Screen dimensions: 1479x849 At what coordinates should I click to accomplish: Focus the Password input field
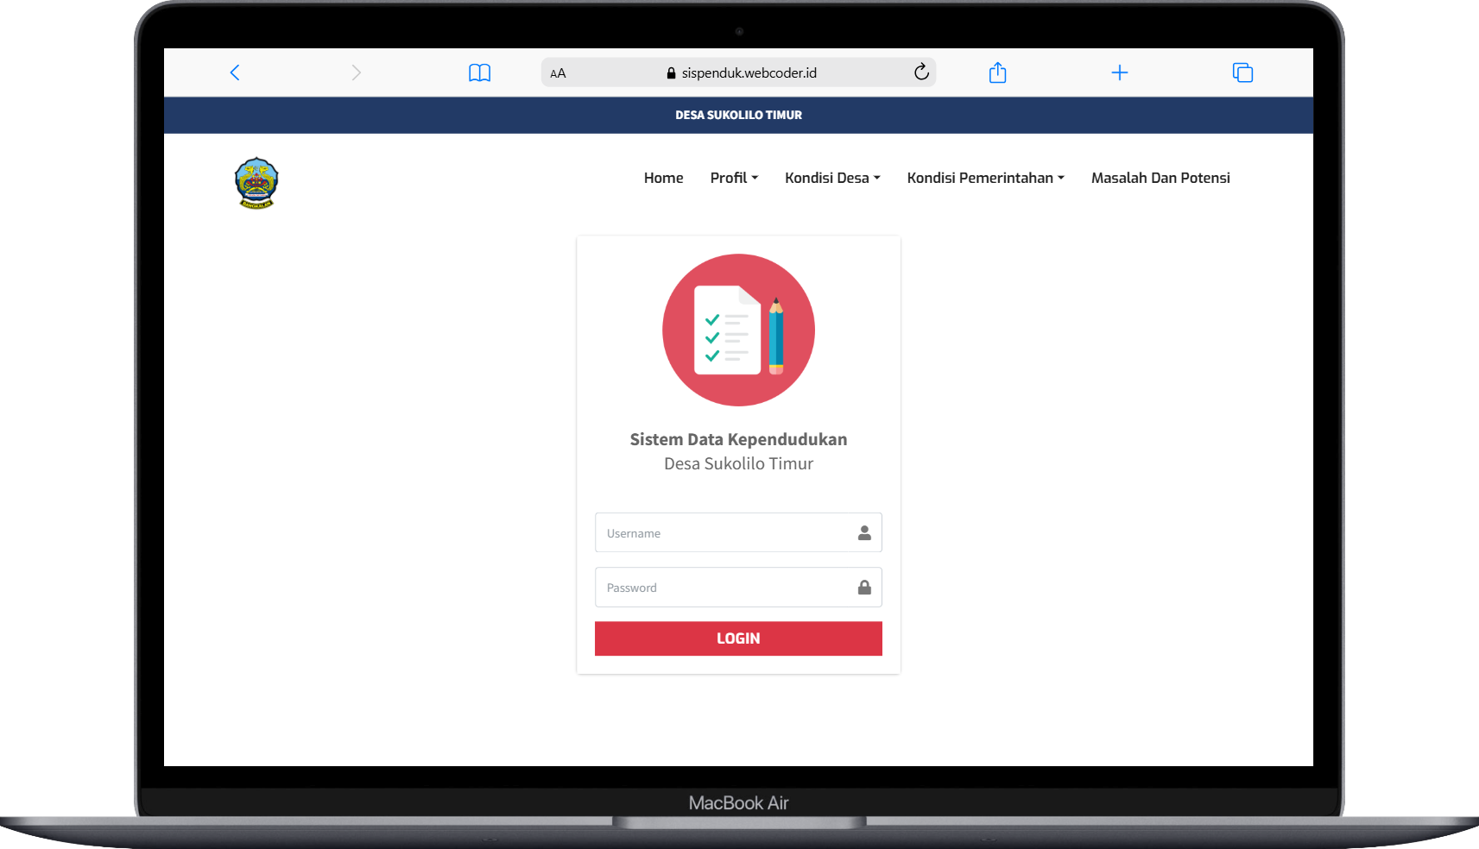(738, 587)
